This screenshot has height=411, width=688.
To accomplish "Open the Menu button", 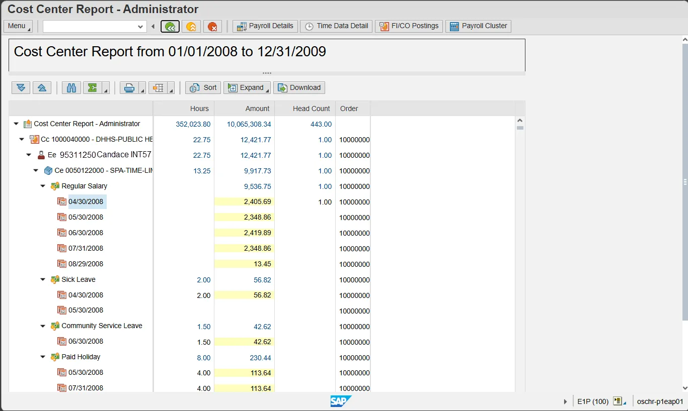I will pos(18,26).
